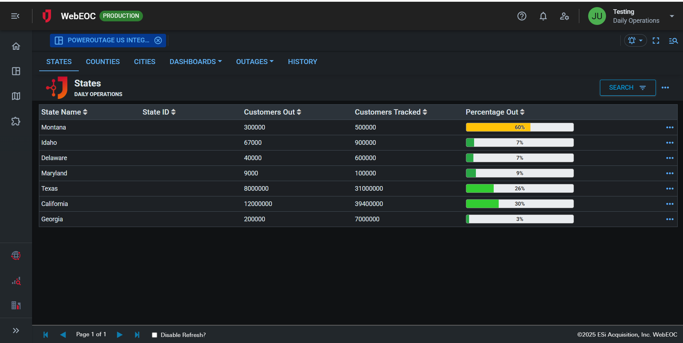Expand the Dashboards dropdown menu
This screenshot has height=343, width=683.
click(195, 62)
